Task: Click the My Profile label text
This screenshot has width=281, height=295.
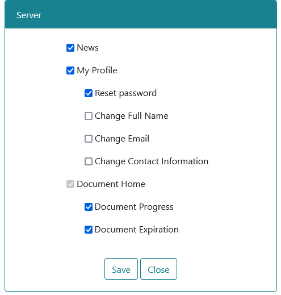Action: [97, 70]
